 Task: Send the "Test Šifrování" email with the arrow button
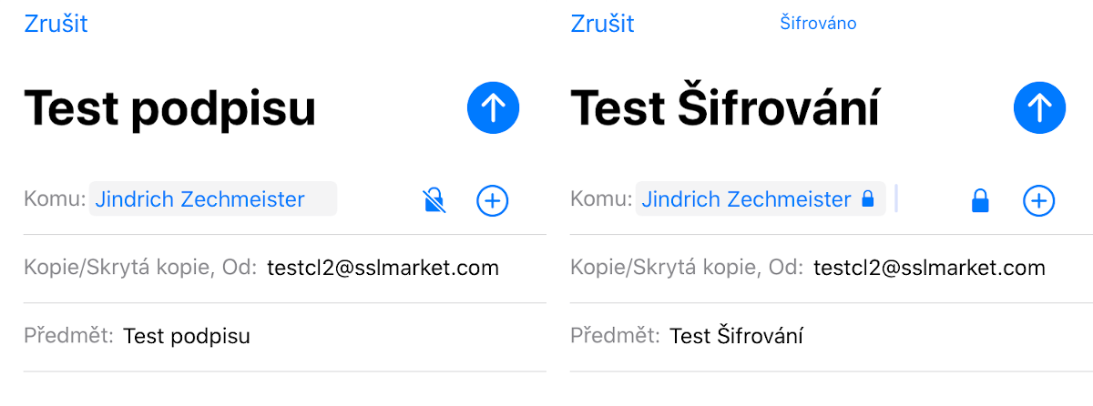[1039, 108]
